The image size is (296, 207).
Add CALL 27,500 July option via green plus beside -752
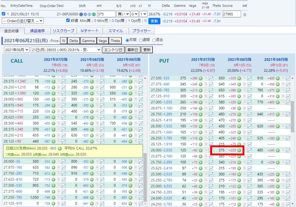53,186
